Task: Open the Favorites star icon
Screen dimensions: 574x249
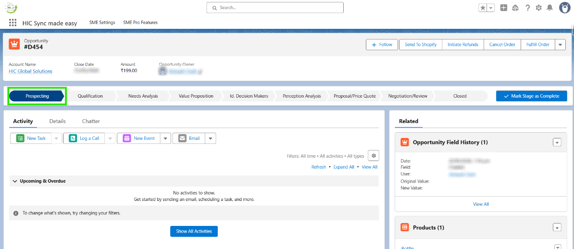Action: tap(483, 8)
